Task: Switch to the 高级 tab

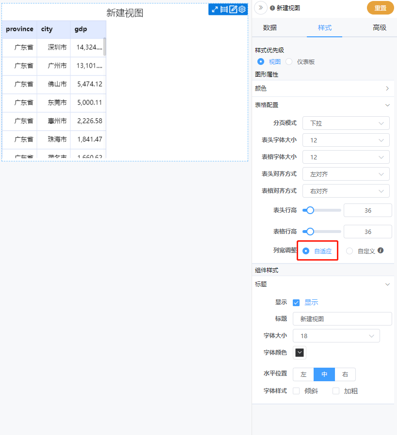Action: (x=380, y=28)
